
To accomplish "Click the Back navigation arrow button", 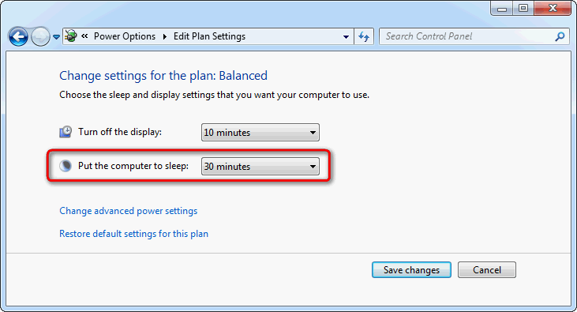I will (x=18, y=37).
